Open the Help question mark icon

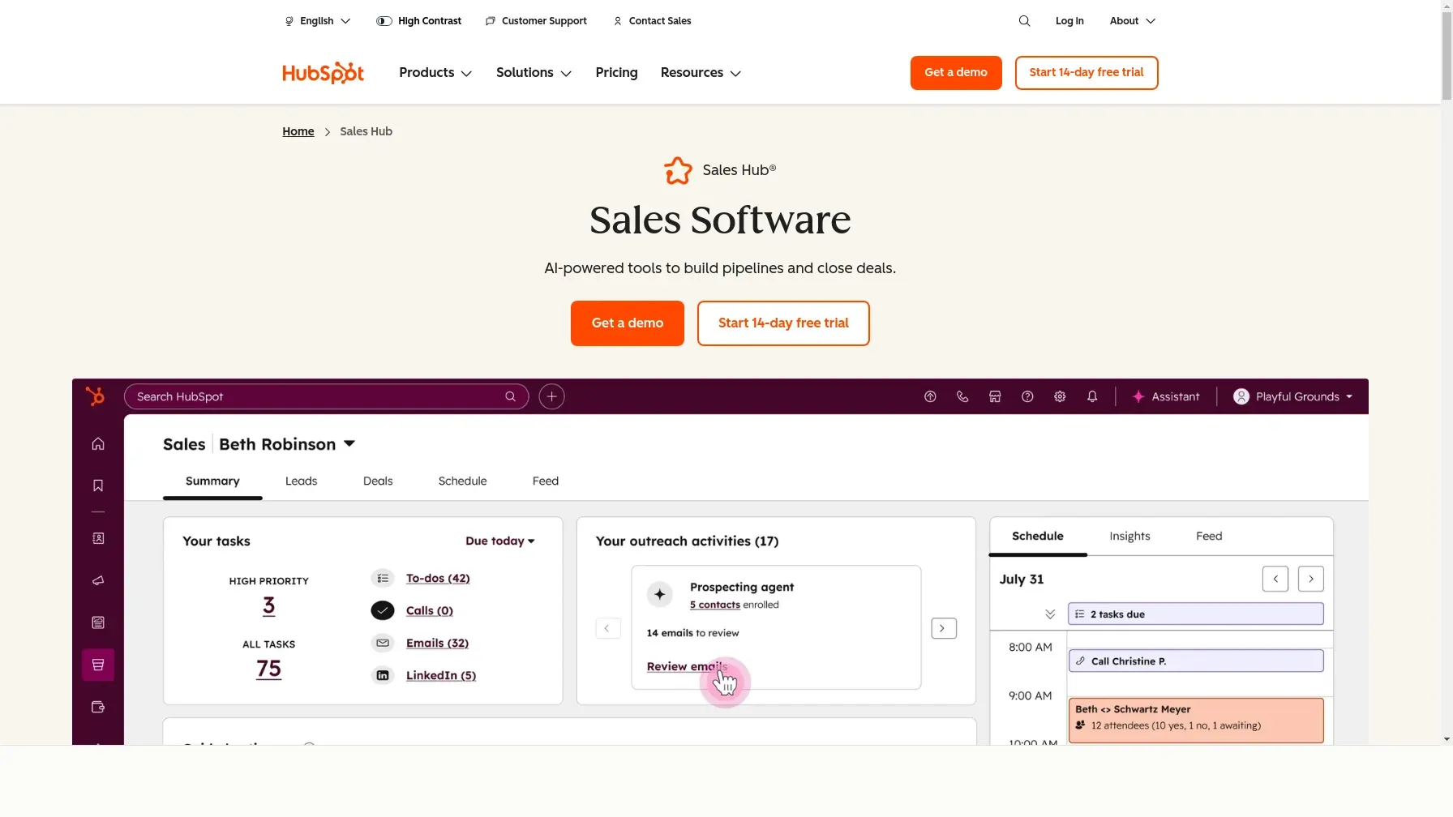click(1027, 396)
